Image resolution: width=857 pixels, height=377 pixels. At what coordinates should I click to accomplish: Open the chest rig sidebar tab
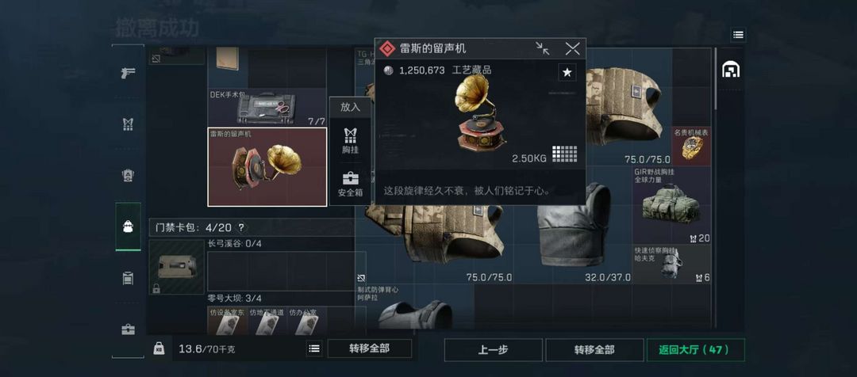tap(128, 124)
